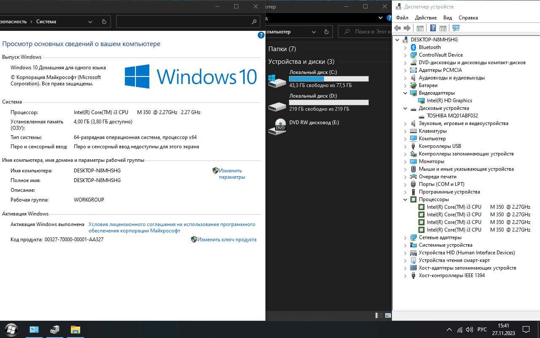Select the DESKTOP-N8MHSHG root node in Device Manager

434,40
